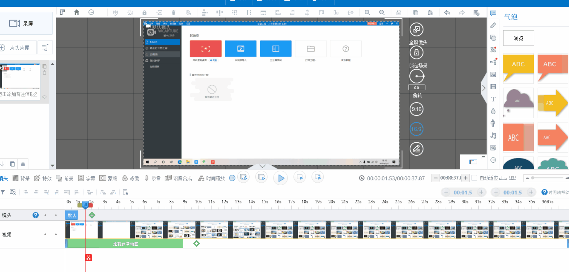
Task: Toggle the 锁定场景 lock scene button
Action: (416, 53)
